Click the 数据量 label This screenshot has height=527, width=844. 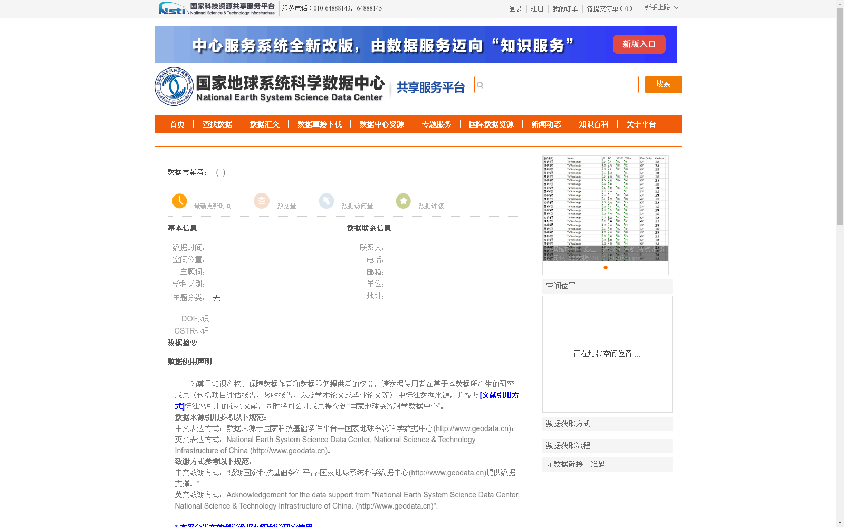286,206
